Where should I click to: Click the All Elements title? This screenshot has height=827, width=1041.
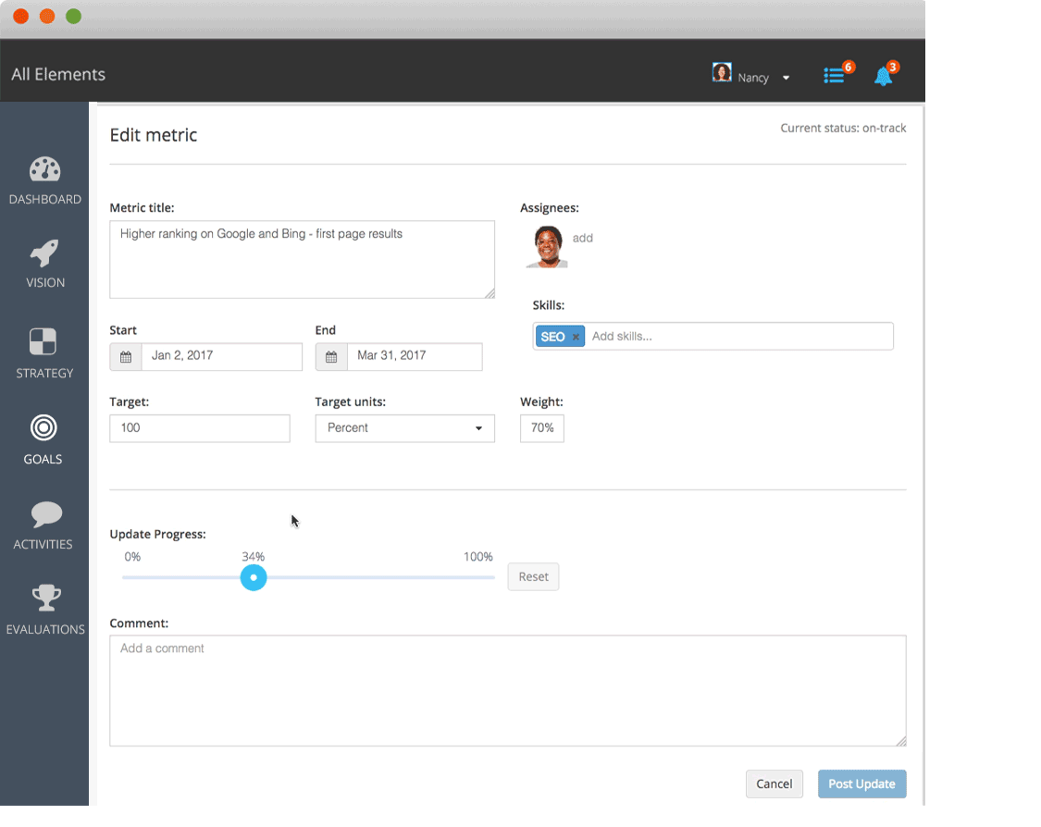(x=58, y=74)
